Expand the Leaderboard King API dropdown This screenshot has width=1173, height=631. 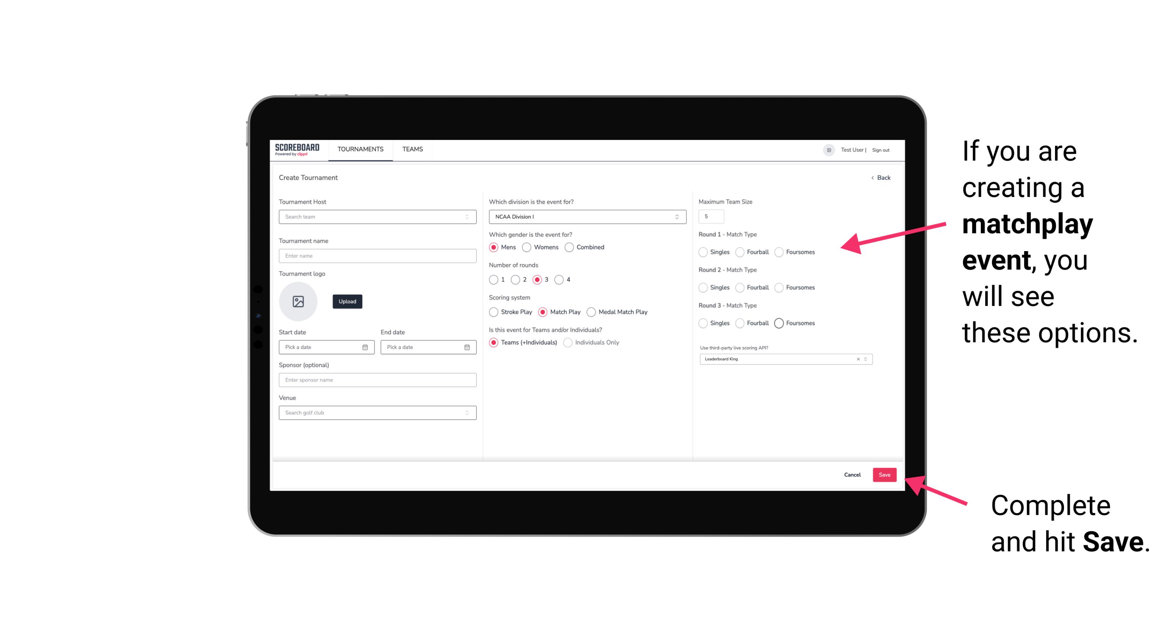click(x=865, y=358)
